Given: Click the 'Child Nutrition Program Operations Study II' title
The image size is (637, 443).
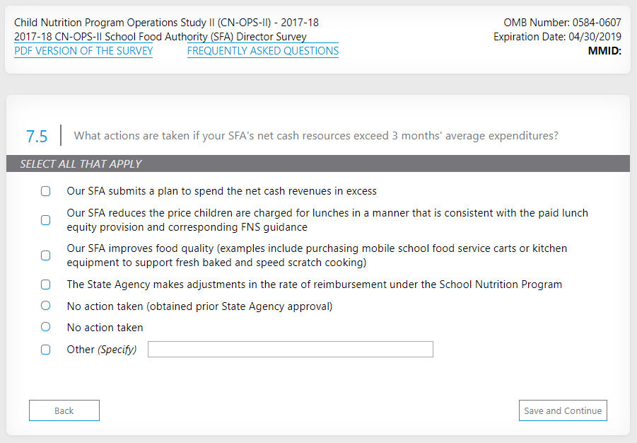Looking at the screenshot, I should pyautogui.click(x=166, y=23).
